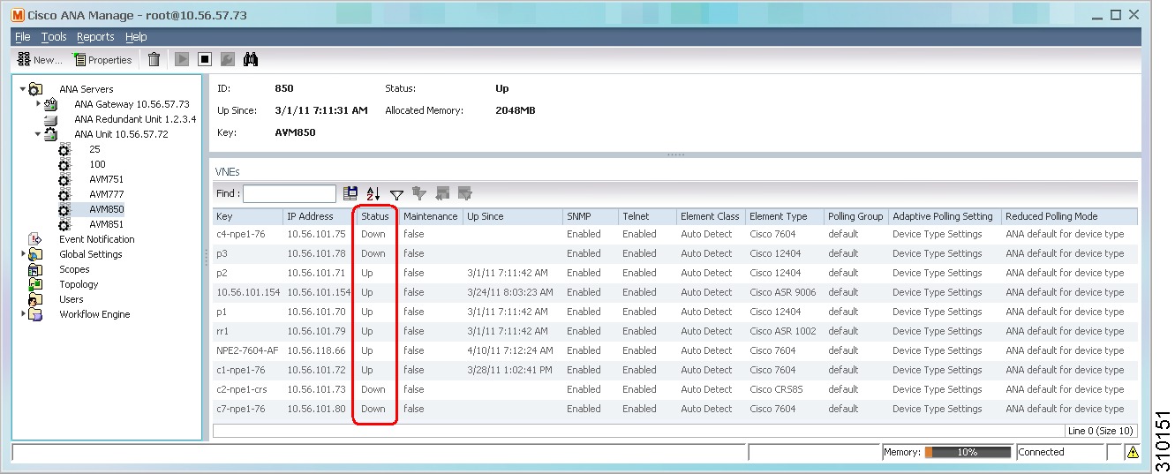Click the Start play icon
This screenshot has width=1175, height=474.
tap(182, 60)
